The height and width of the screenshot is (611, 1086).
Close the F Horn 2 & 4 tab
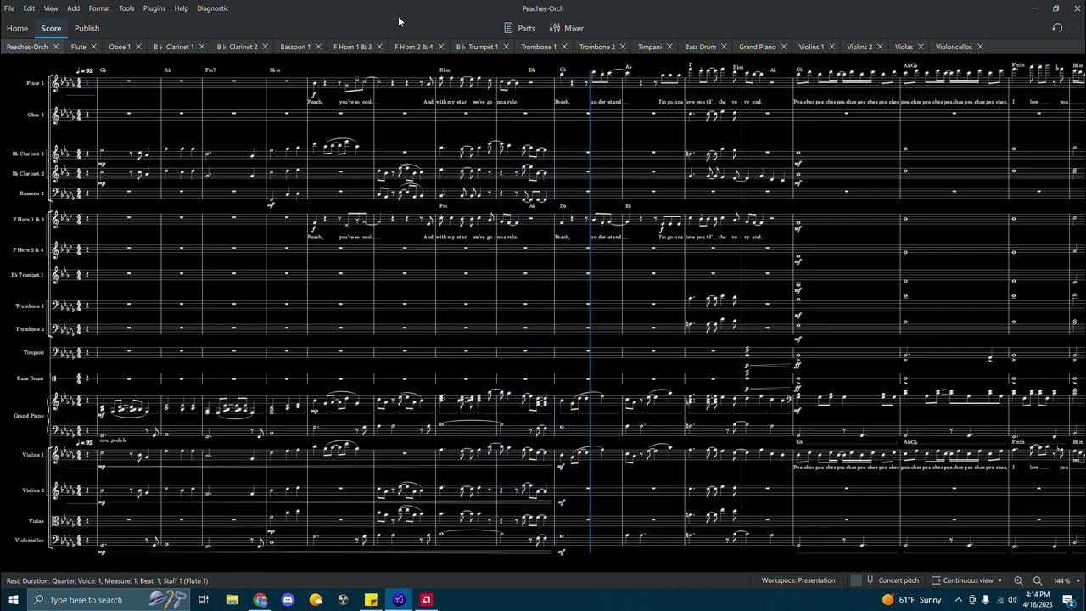[x=440, y=47]
